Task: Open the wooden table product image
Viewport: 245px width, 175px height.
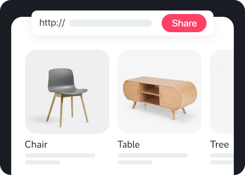Action: (160, 92)
